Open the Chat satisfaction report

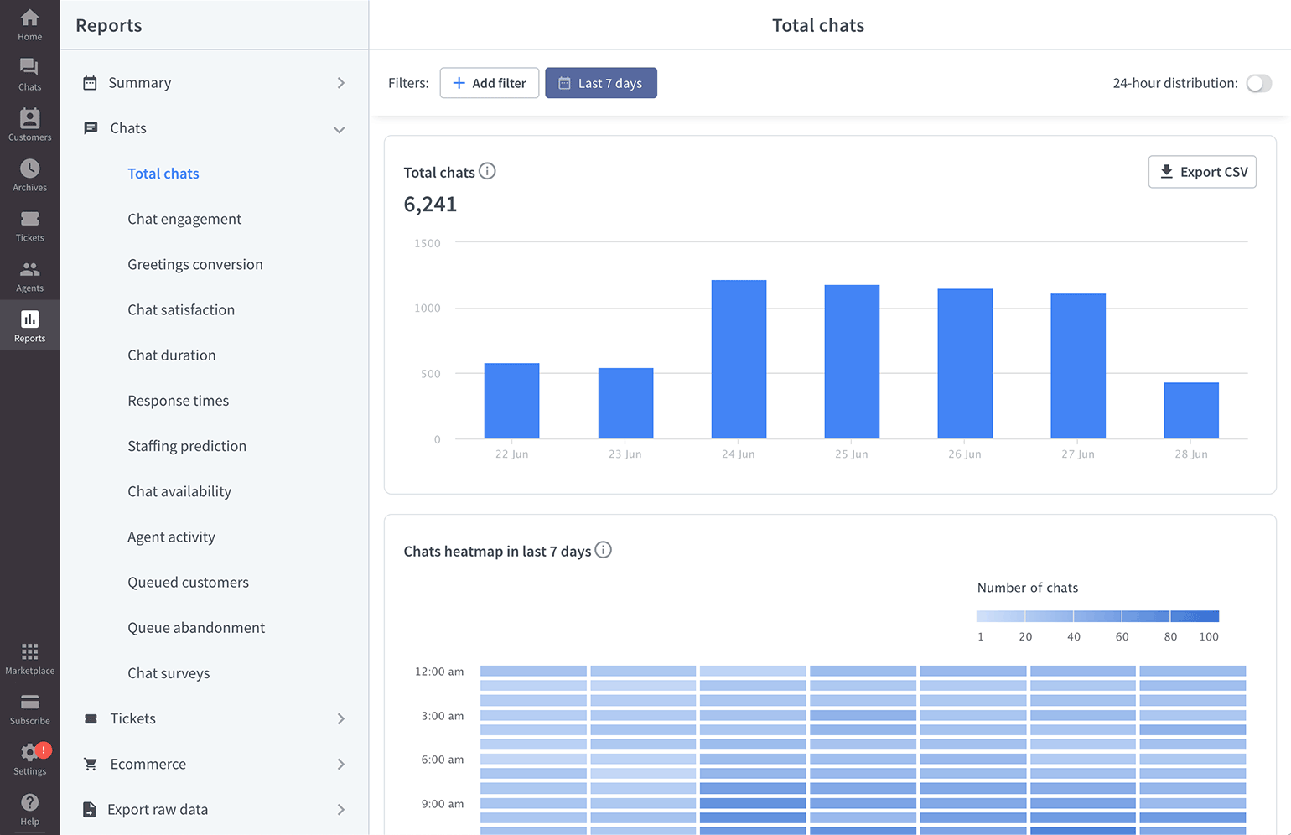(181, 309)
